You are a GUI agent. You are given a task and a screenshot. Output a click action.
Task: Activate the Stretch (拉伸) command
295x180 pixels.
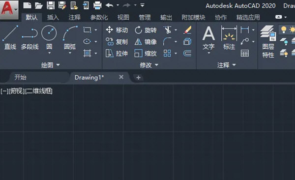[x=117, y=54]
